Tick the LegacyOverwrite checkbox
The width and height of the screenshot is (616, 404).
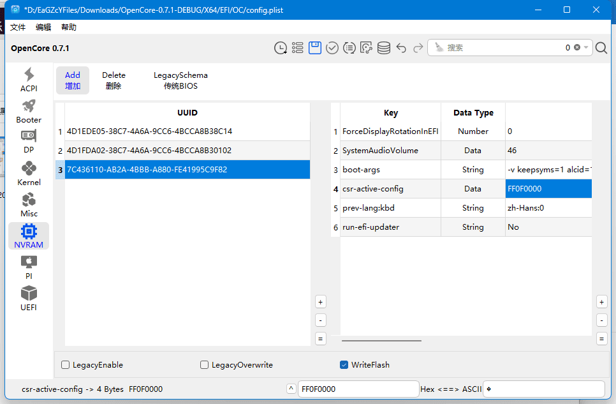(205, 365)
